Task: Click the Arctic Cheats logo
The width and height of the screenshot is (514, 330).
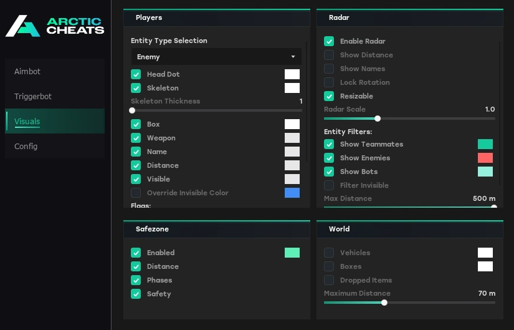Action: point(55,26)
